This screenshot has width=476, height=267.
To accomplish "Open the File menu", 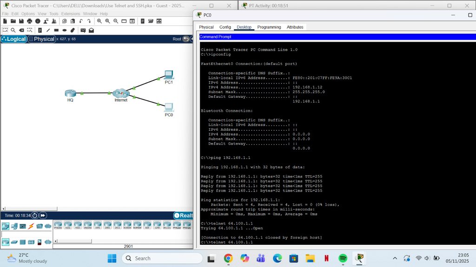I will coord(5,13).
